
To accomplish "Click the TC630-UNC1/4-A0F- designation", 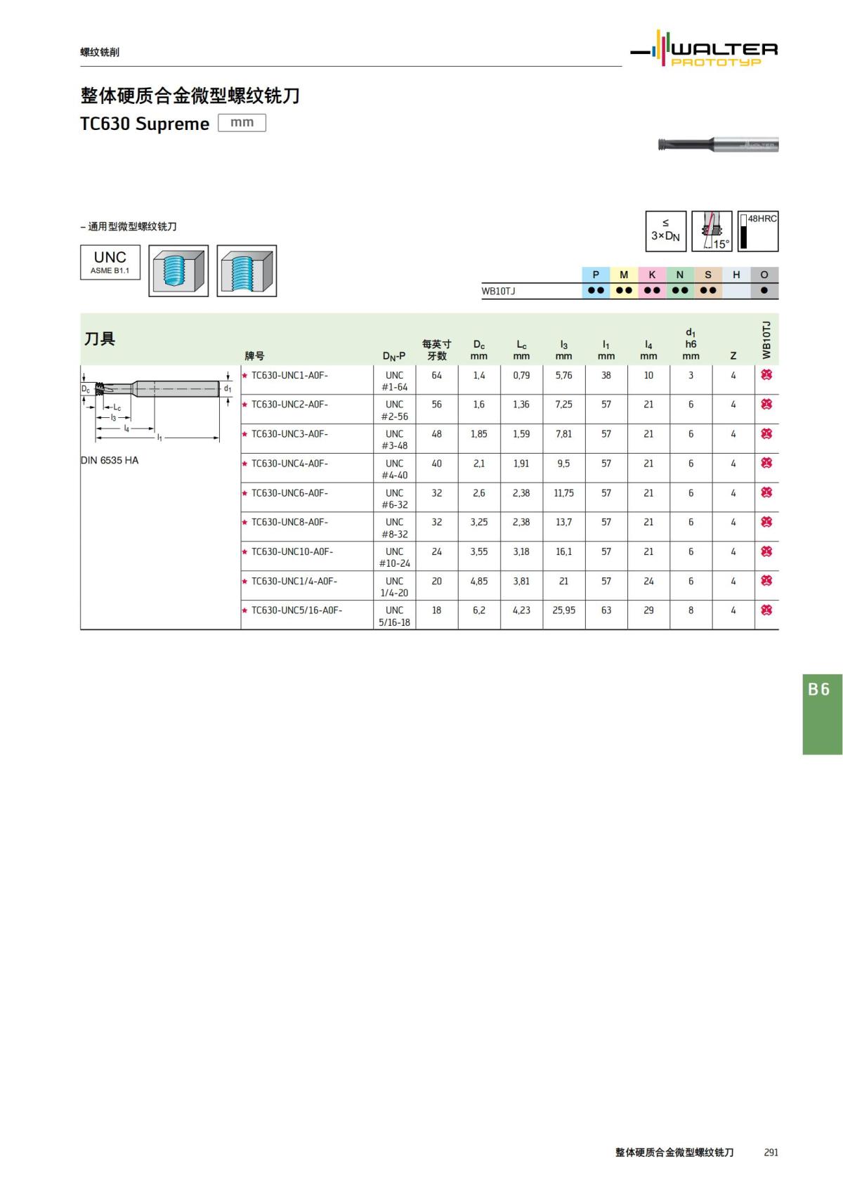I will pyautogui.click(x=294, y=581).
